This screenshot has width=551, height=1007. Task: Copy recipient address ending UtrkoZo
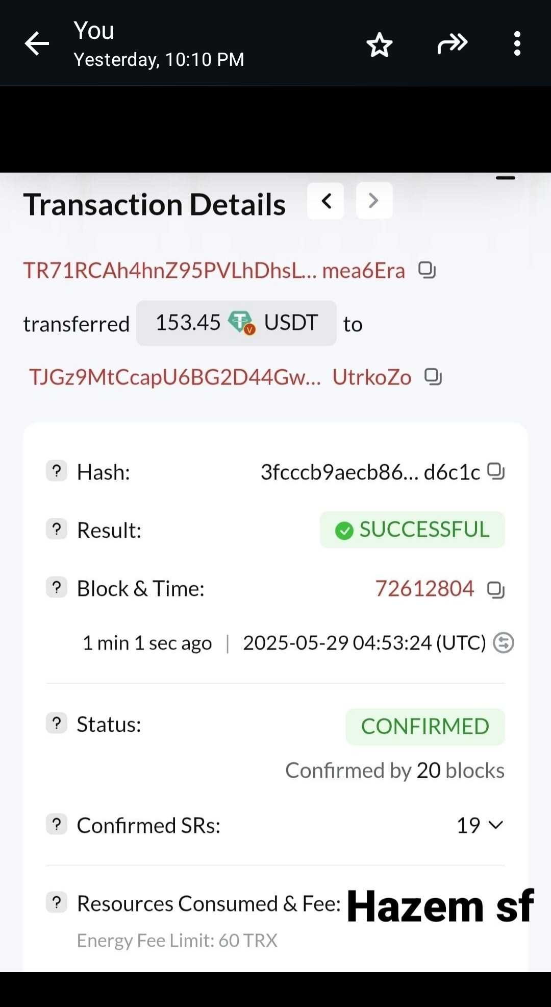tap(433, 377)
